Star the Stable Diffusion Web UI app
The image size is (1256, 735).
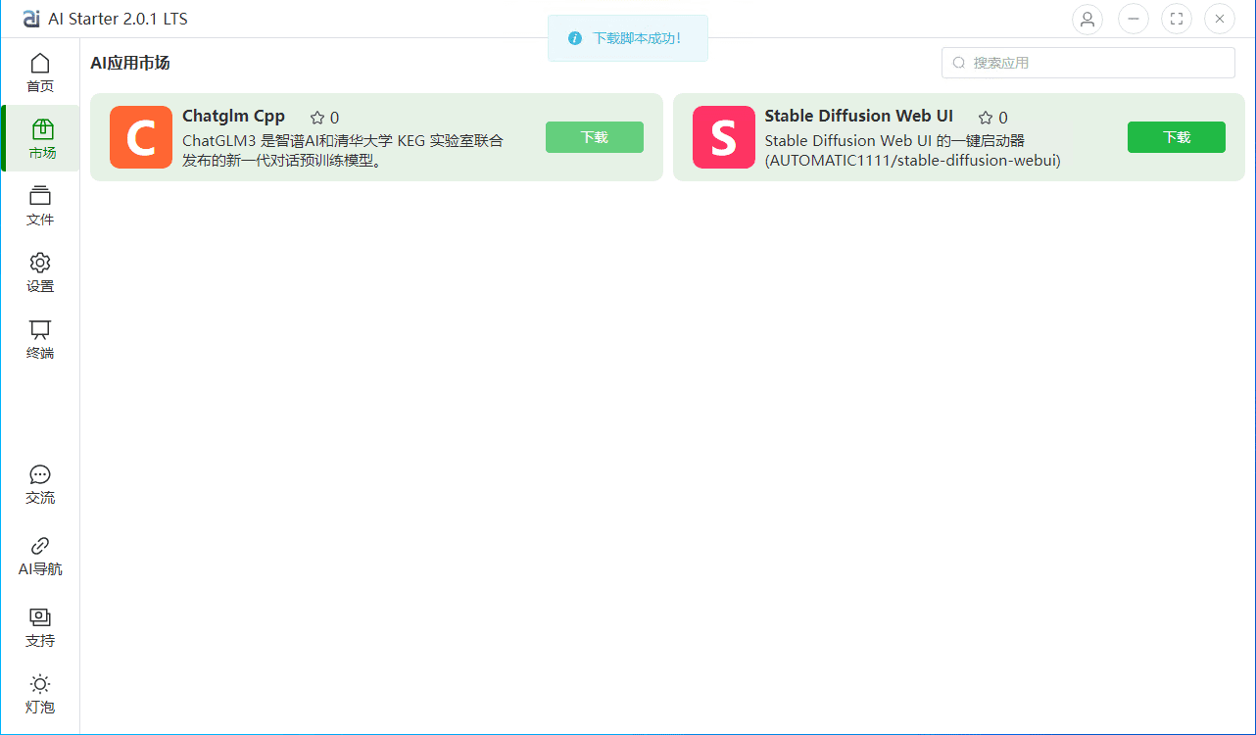(986, 118)
